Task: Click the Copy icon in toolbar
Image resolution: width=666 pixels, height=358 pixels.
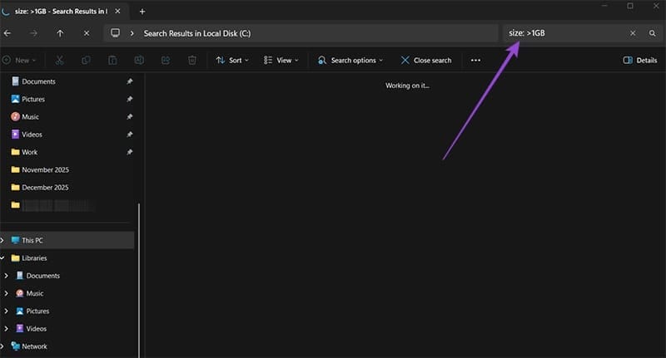Action: 87,61
